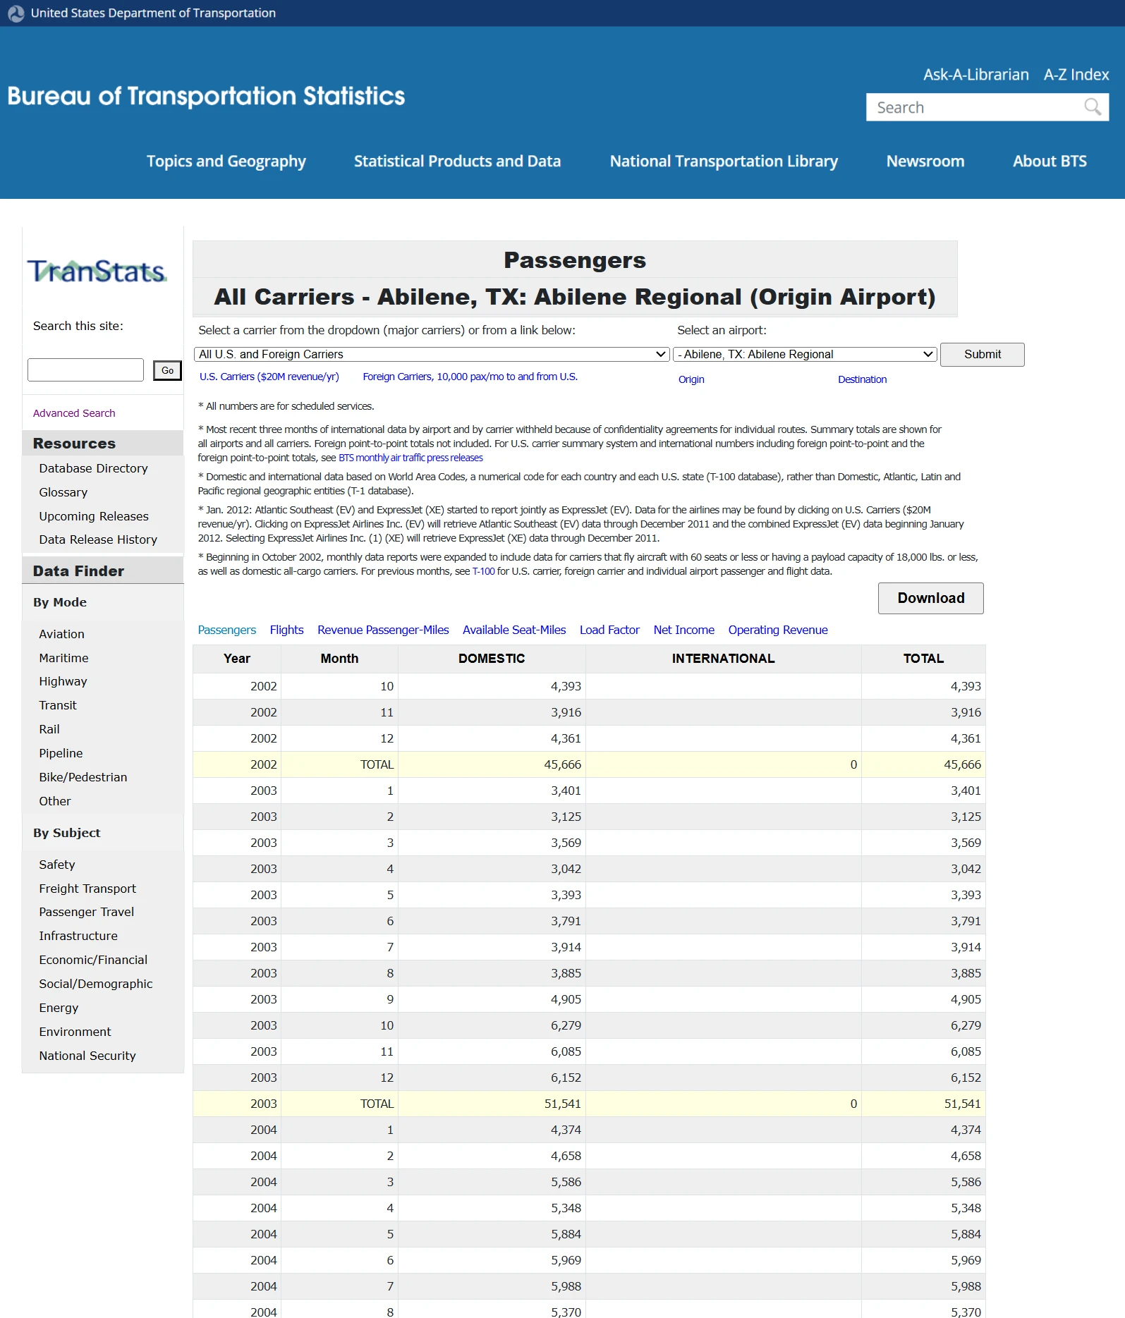Open BTS monthly air traffic press releases

click(x=411, y=458)
